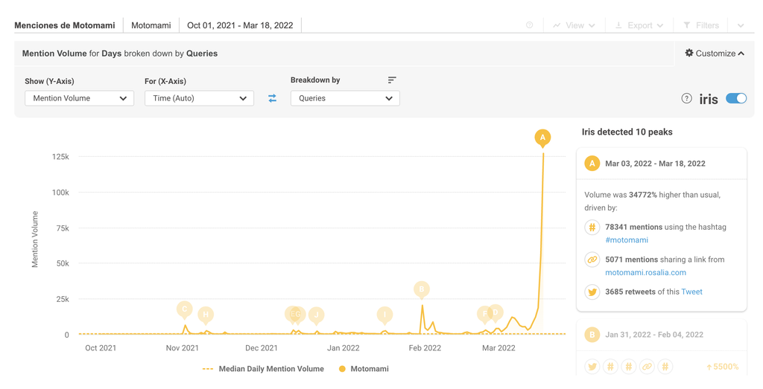The image size is (763, 389).
Task: Click peak marker B on the chart
Action: (422, 289)
